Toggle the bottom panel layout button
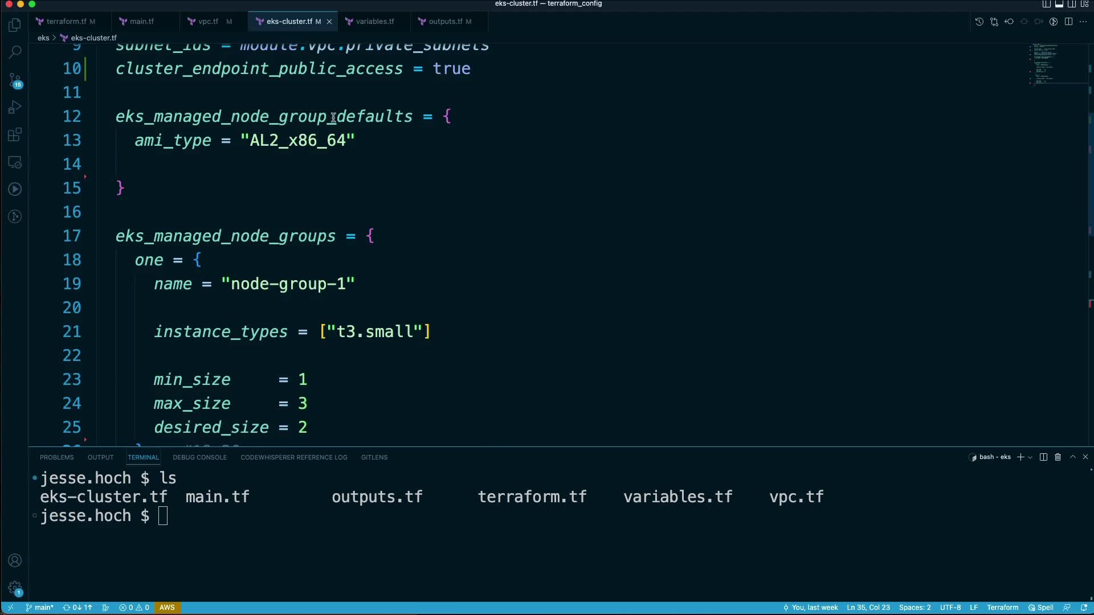 click(x=1059, y=4)
